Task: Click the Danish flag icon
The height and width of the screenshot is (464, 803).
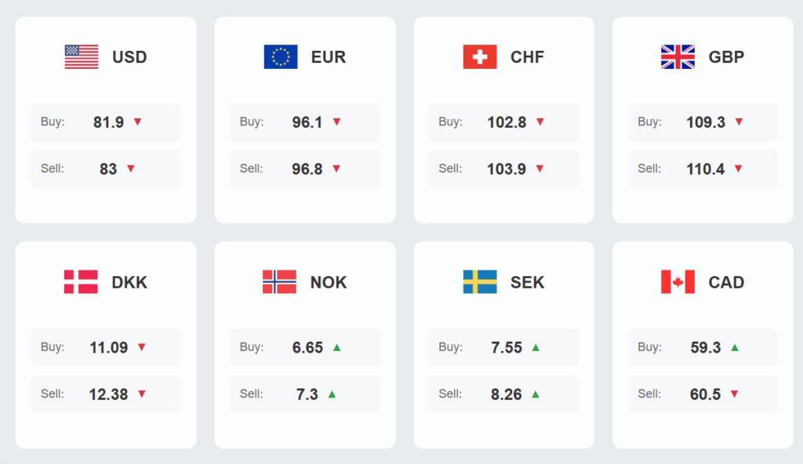Action: 82,282
